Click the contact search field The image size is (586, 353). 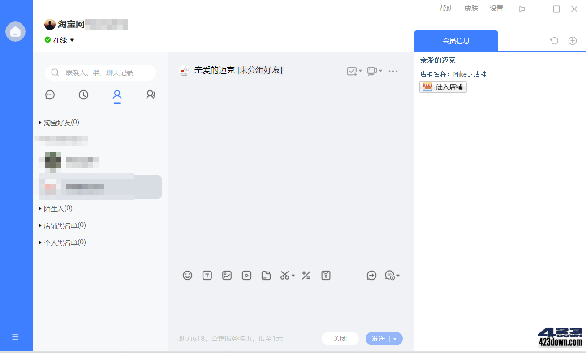100,72
